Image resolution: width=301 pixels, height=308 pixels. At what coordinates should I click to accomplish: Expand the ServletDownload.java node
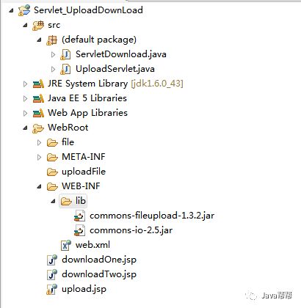pyautogui.click(x=53, y=54)
